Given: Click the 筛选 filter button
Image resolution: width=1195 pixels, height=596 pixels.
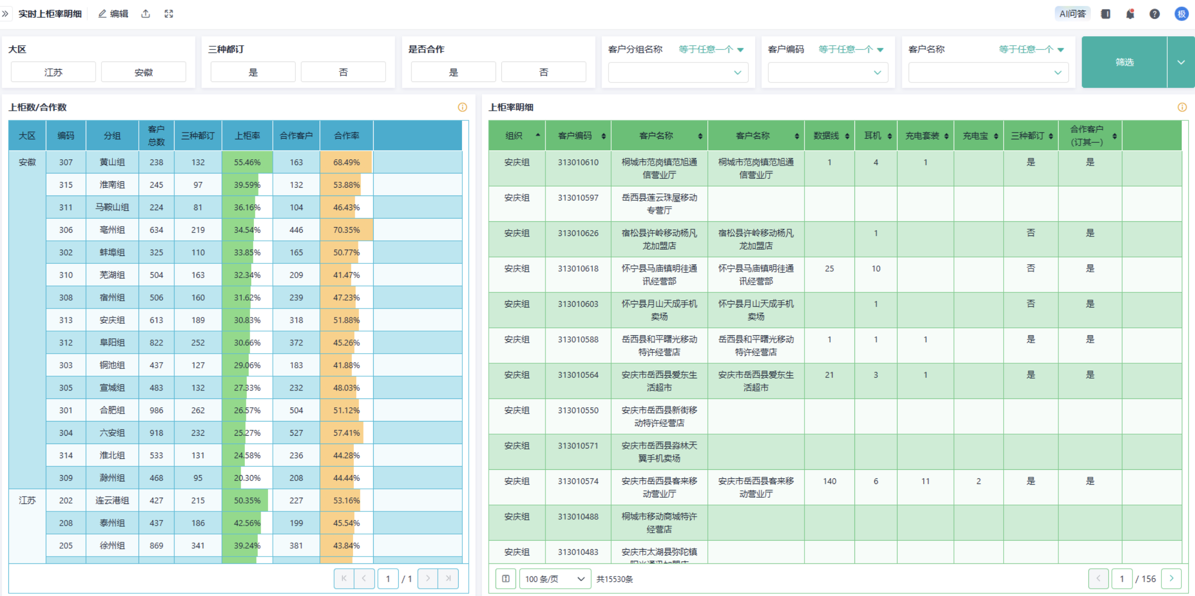Looking at the screenshot, I should [x=1124, y=62].
